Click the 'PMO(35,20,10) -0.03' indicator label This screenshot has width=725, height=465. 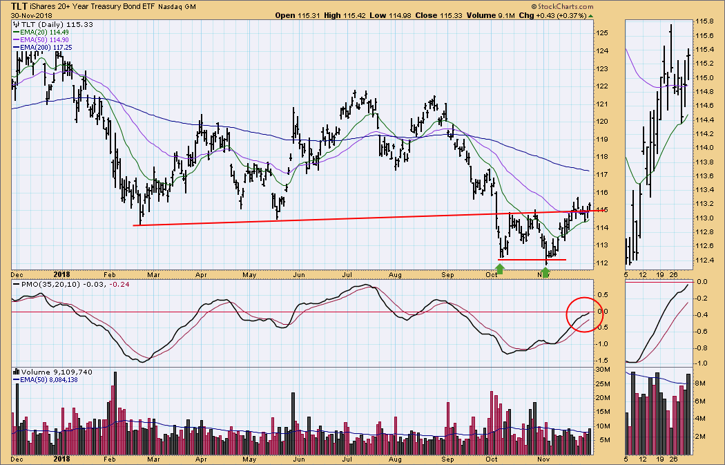[x=63, y=284]
